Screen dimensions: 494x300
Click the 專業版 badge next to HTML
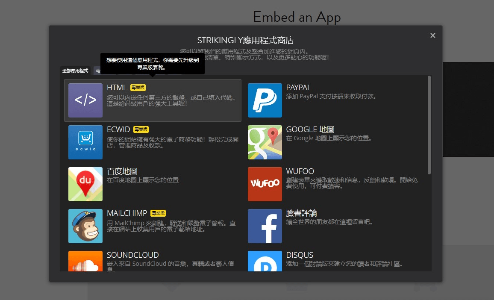pos(138,87)
